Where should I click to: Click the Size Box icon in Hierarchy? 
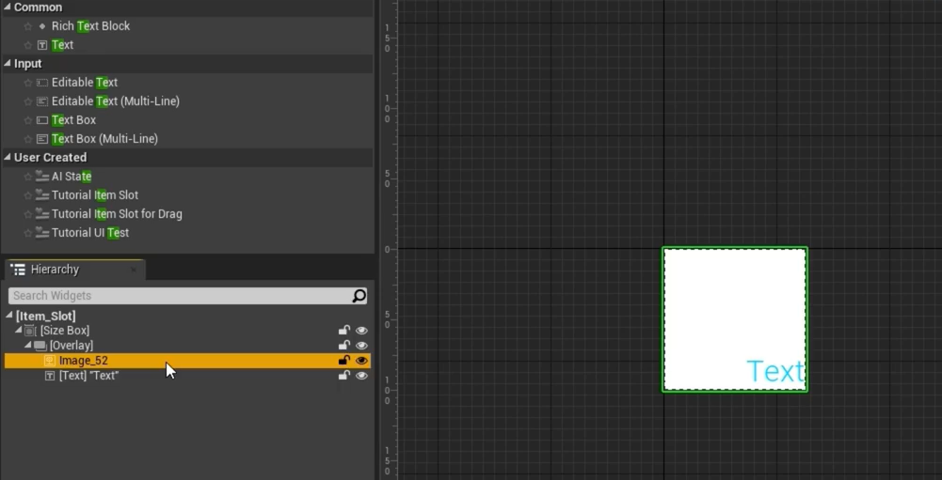pyautogui.click(x=31, y=331)
